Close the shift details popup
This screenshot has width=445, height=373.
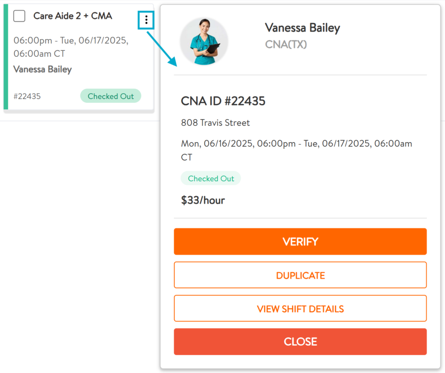point(300,342)
